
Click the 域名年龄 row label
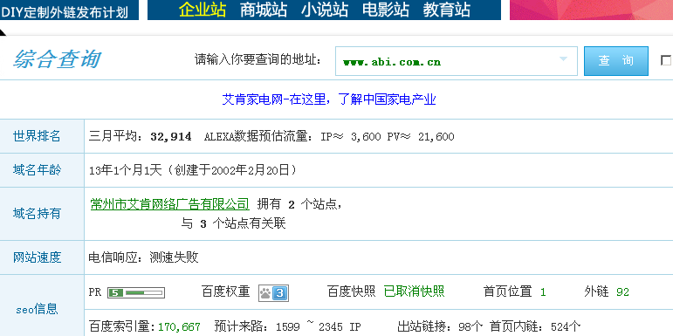point(37,170)
